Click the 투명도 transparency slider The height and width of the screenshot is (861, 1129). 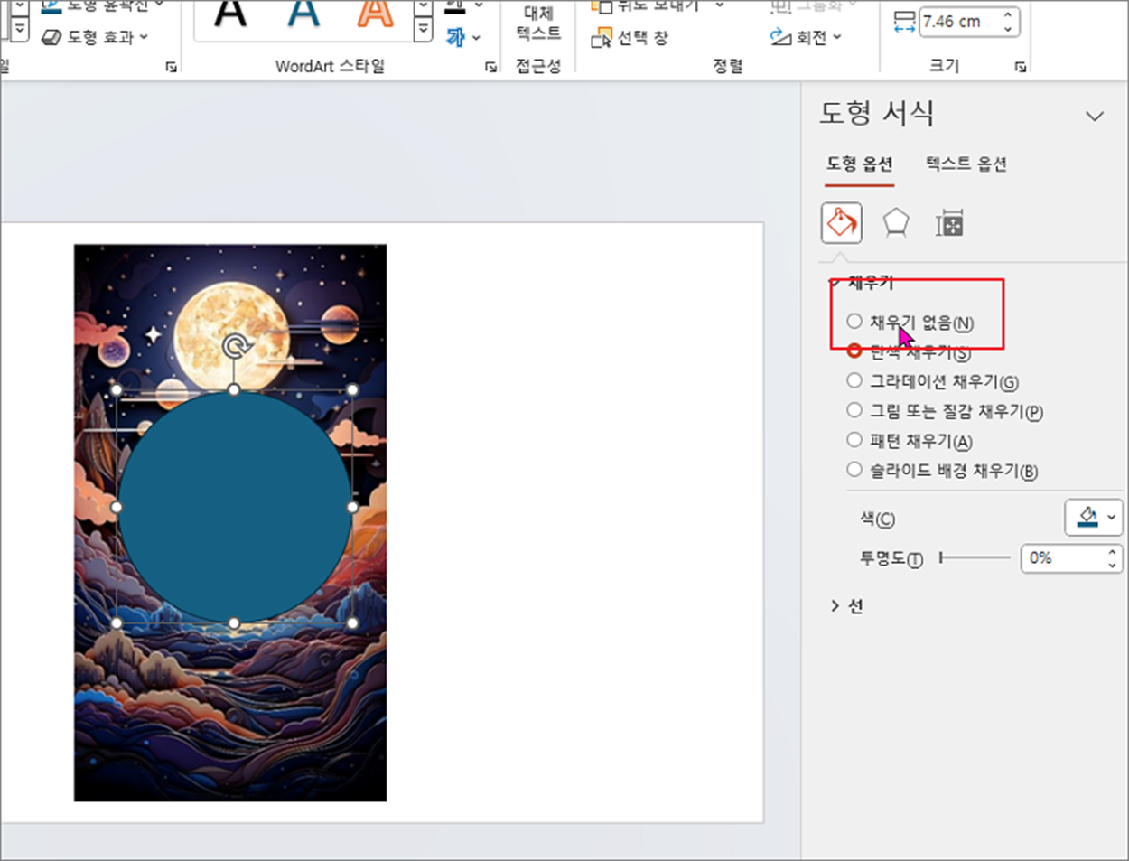(x=975, y=558)
